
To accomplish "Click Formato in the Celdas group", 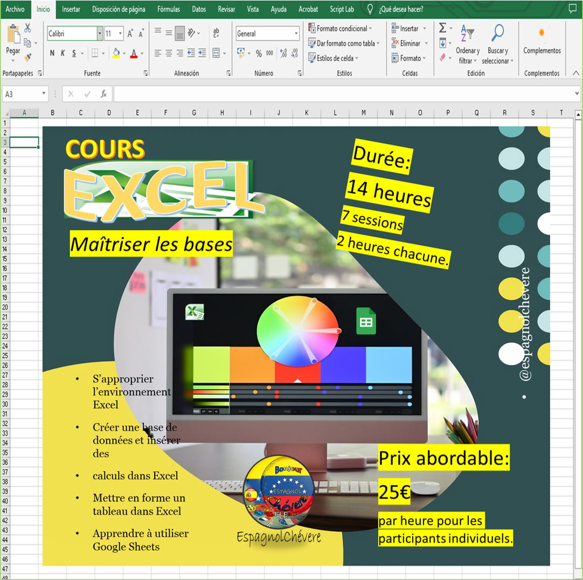I will pyautogui.click(x=409, y=58).
